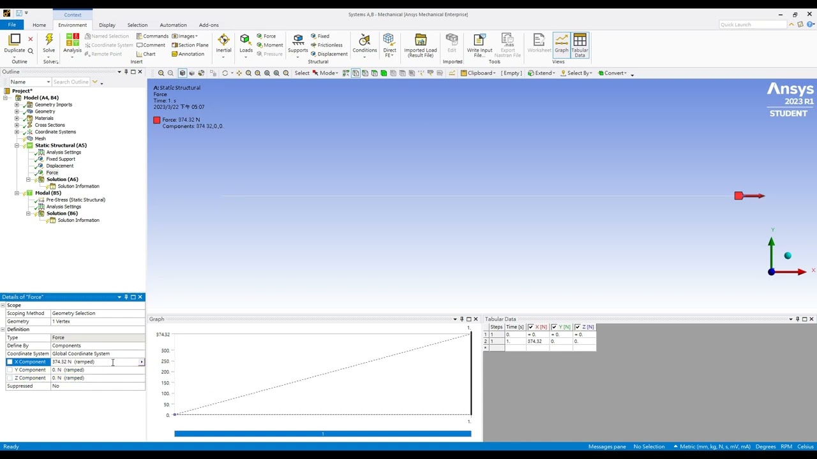Expand the Geometry Imports tree node
This screenshot has height=459, width=817.
[17, 105]
